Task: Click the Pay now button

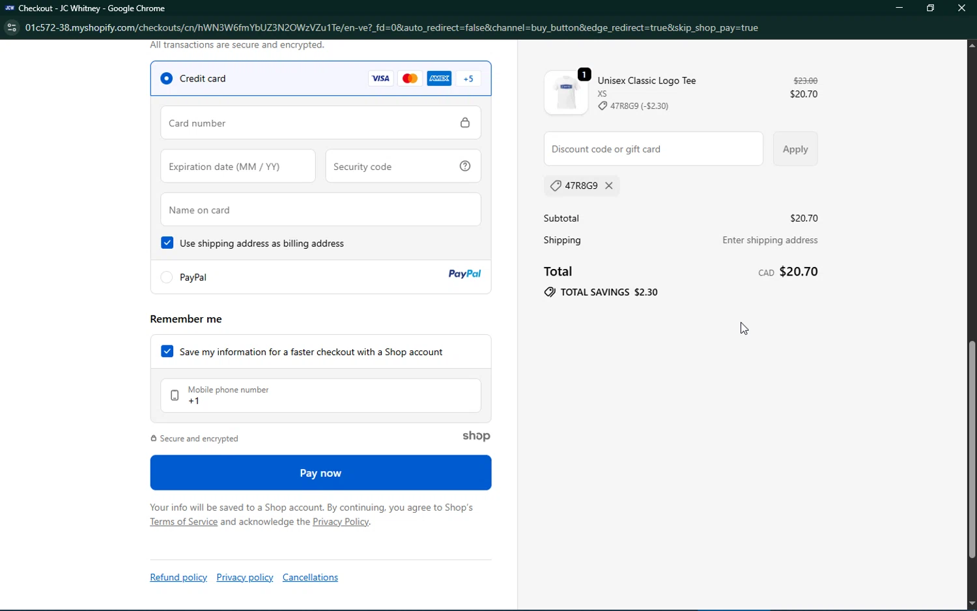Action: click(320, 473)
